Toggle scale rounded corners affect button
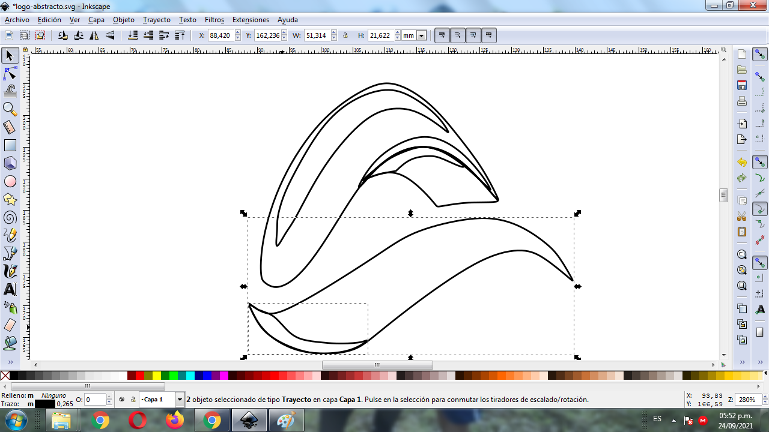Viewport: 769px width, 432px height. point(458,35)
